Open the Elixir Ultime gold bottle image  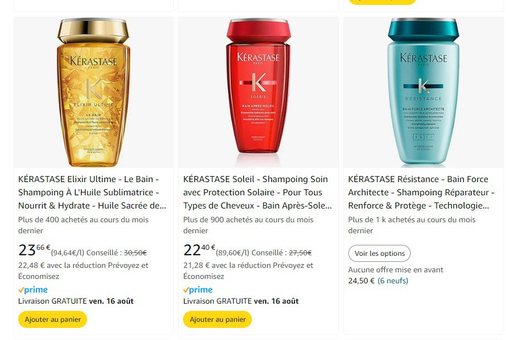click(93, 92)
